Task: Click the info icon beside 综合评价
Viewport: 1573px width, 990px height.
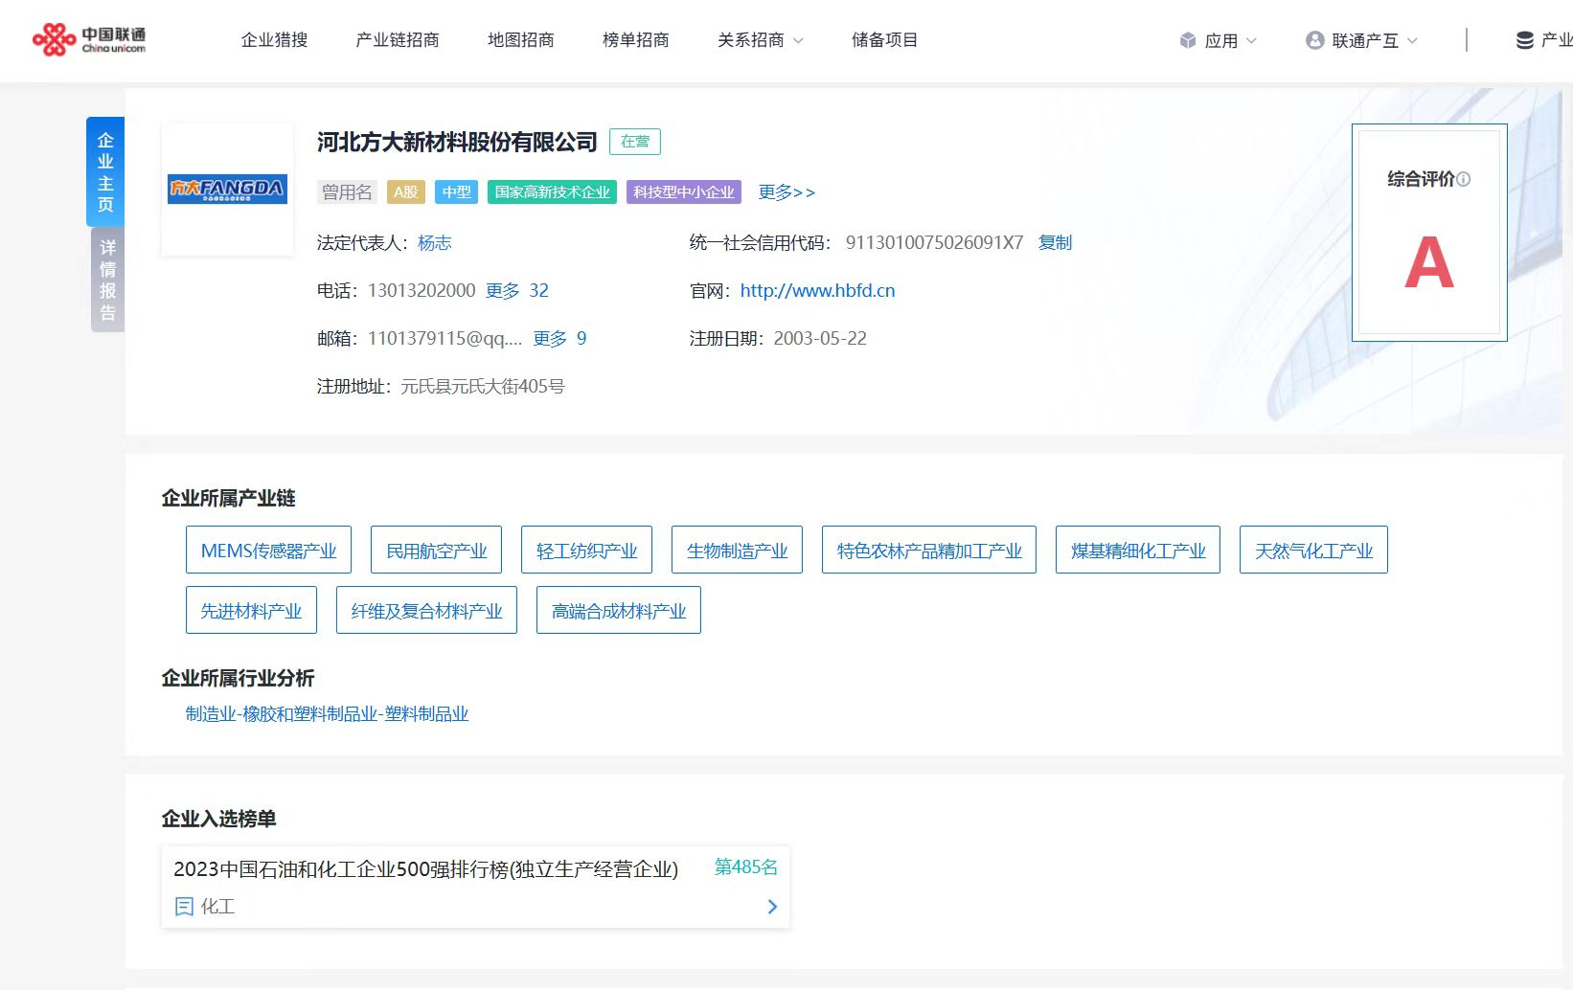Action: coord(1463,179)
